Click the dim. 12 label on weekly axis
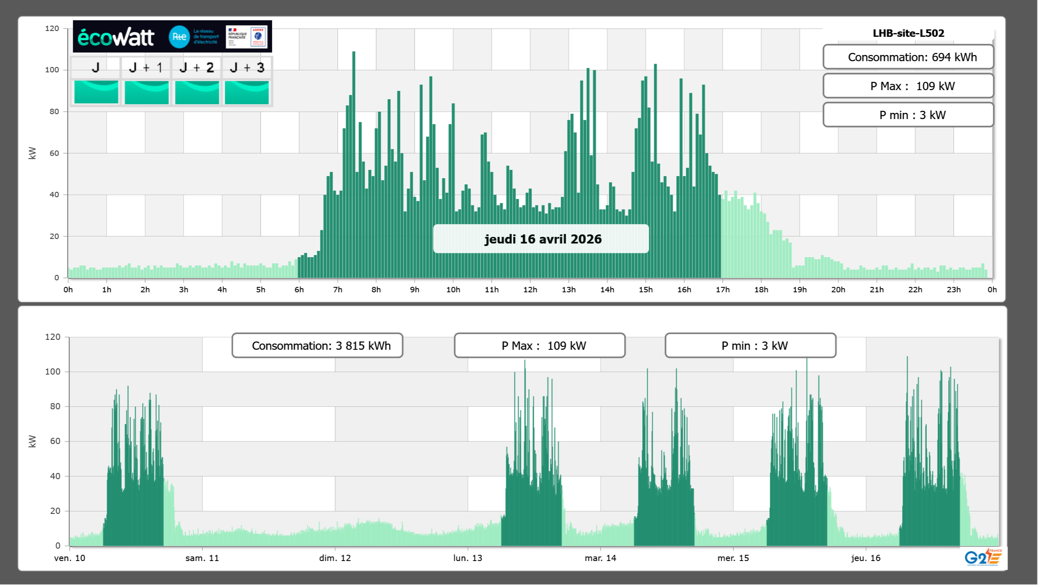1038x585 pixels. click(x=335, y=558)
